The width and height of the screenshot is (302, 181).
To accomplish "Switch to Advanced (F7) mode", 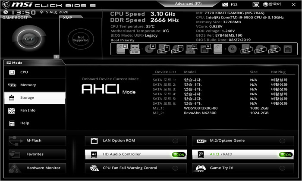I will pos(188,3).
